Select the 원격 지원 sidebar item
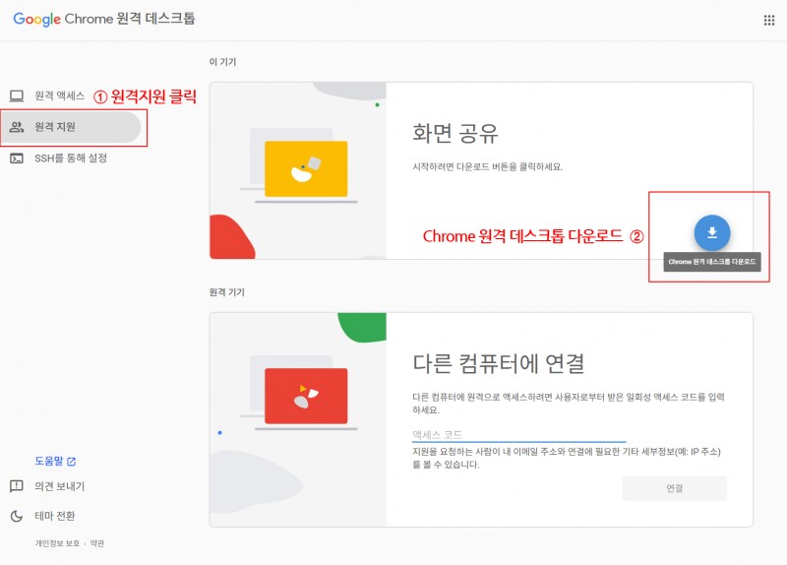This screenshot has width=787, height=565. pyautogui.click(x=70, y=127)
